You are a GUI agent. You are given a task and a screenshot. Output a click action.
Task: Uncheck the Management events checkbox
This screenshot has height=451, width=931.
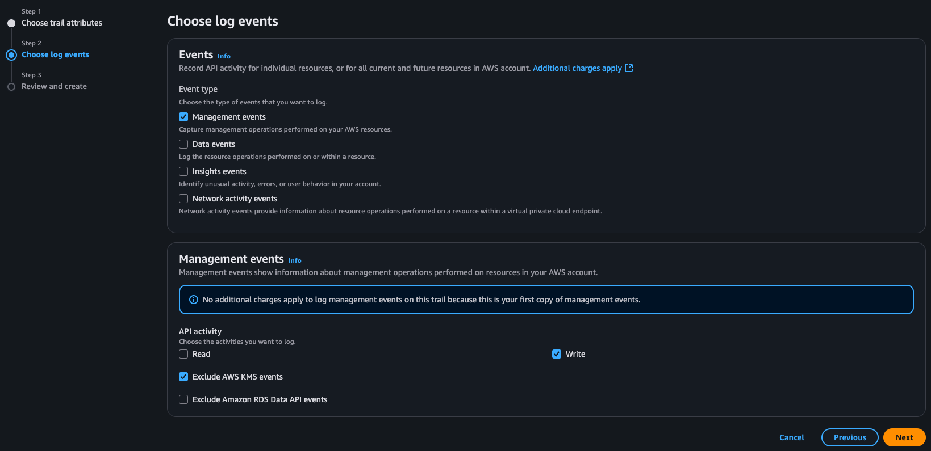coord(183,117)
